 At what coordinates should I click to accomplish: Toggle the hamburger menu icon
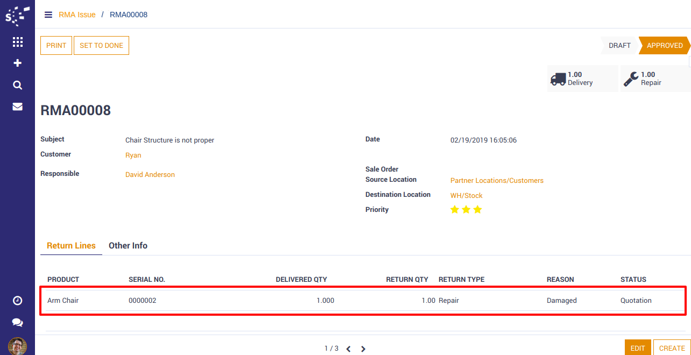(48, 15)
